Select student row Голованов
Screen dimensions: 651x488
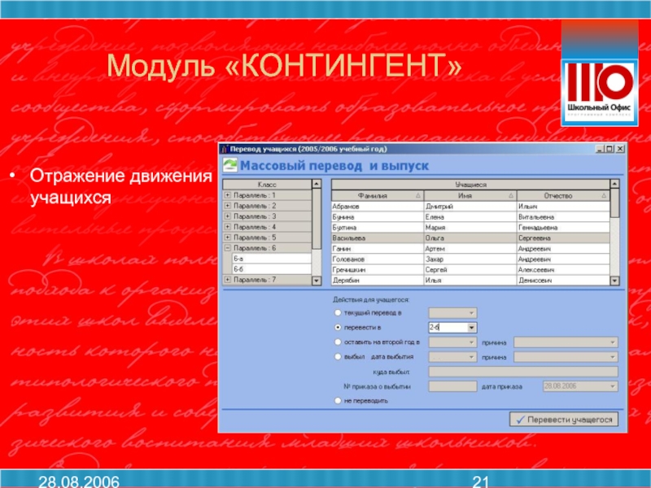click(x=470, y=259)
